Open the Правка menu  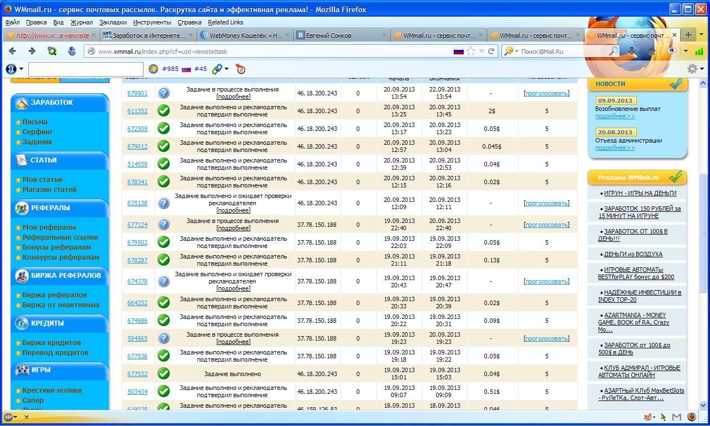coord(36,22)
